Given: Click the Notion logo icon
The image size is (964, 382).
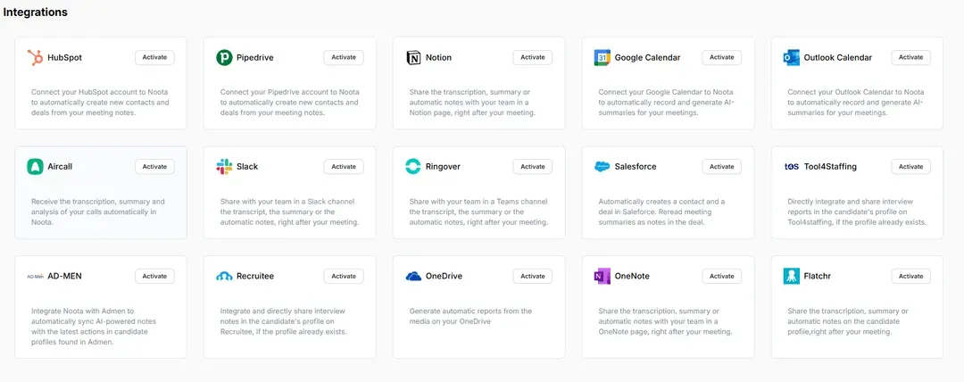Looking at the screenshot, I should pos(413,58).
